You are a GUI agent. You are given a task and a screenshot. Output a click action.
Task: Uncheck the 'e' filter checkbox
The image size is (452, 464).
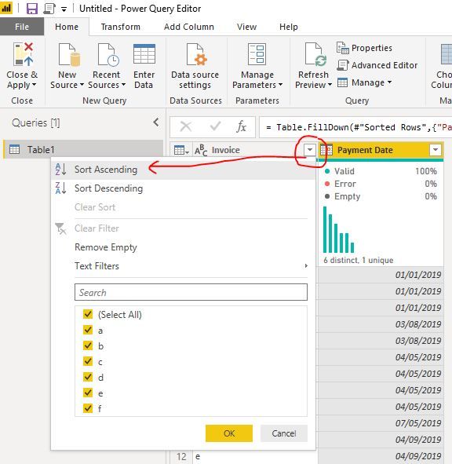[x=88, y=393]
